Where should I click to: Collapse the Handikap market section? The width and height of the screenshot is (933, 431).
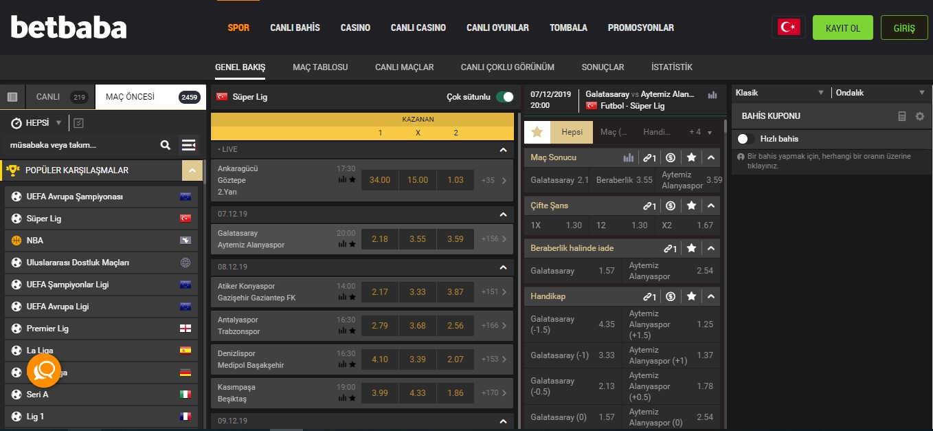tap(711, 296)
